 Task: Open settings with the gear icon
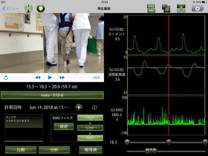(198, 9)
